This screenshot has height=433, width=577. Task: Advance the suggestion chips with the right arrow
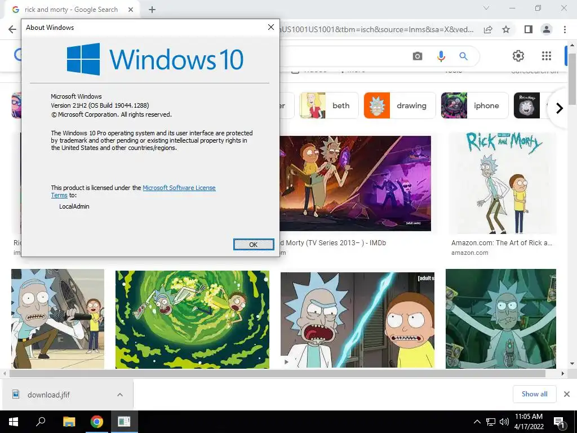pyautogui.click(x=560, y=108)
